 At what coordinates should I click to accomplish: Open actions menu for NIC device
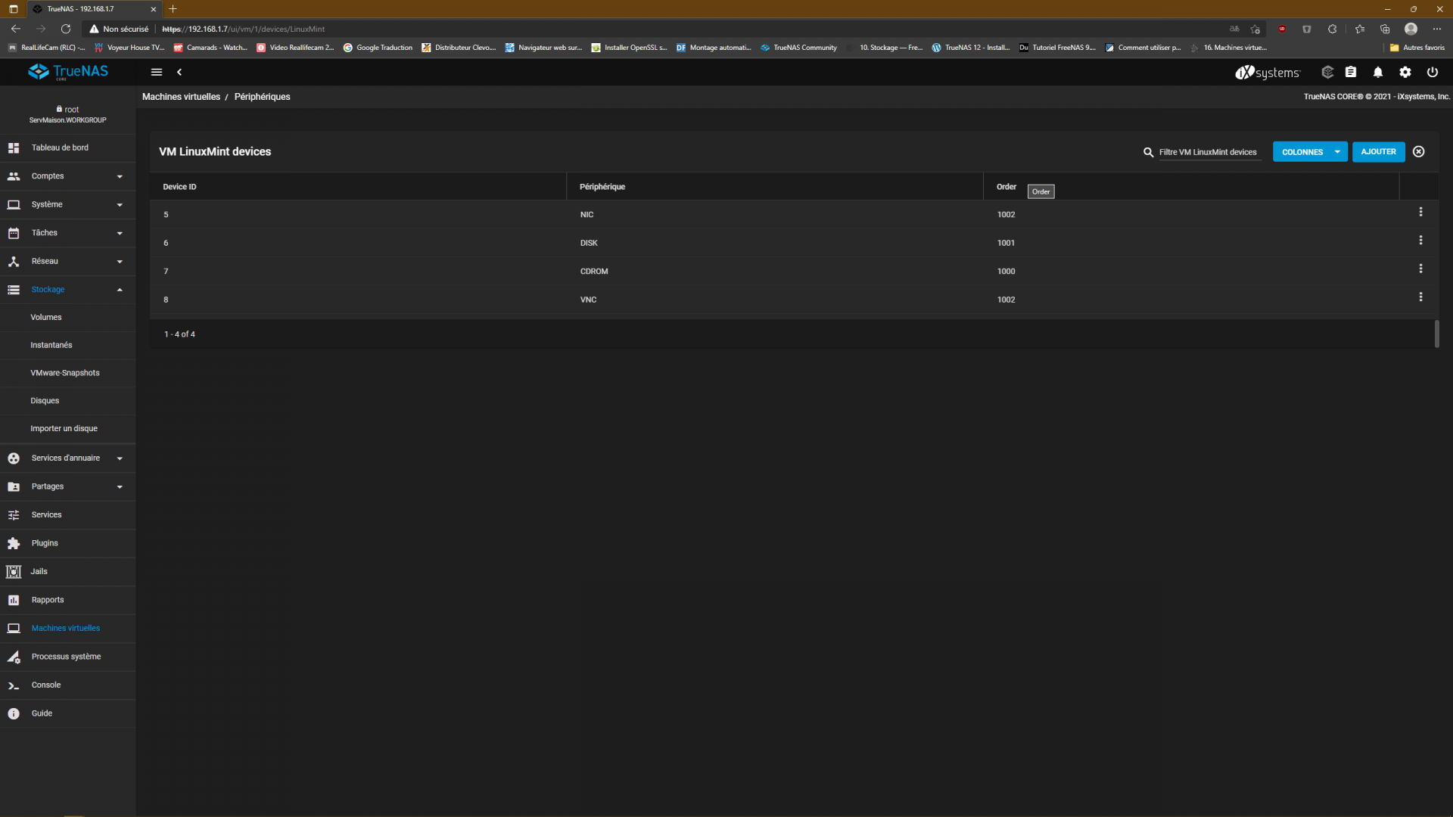(x=1420, y=212)
